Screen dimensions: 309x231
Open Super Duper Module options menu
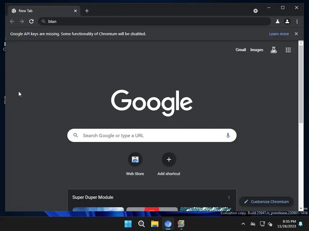tap(229, 197)
